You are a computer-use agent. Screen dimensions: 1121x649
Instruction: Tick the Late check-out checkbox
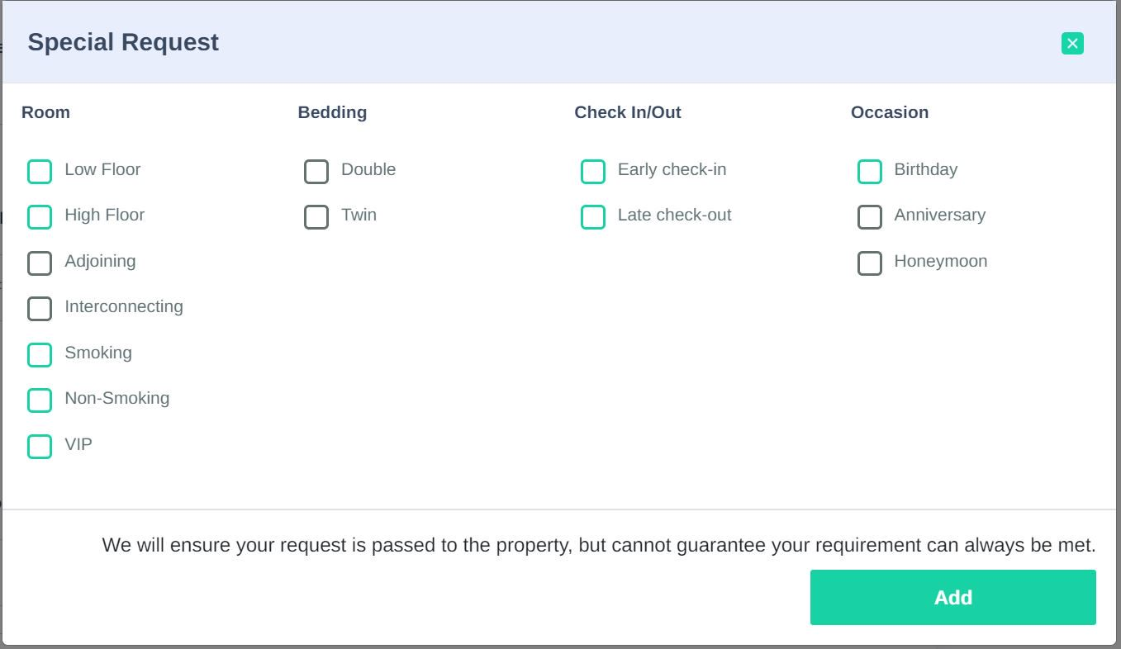point(593,217)
